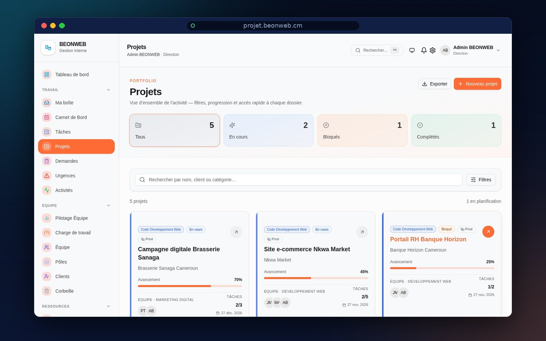
Task: Filter by Bloqués status card
Action: coord(362,131)
